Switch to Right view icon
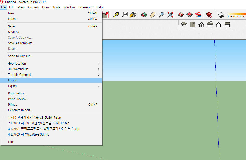 [210, 24]
